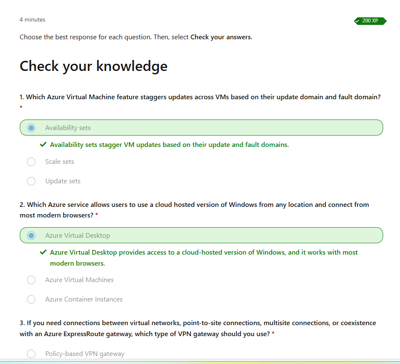400x364 pixels.
Task: Click the bold Check your answers text
Action: pyautogui.click(x=221, y=37)
